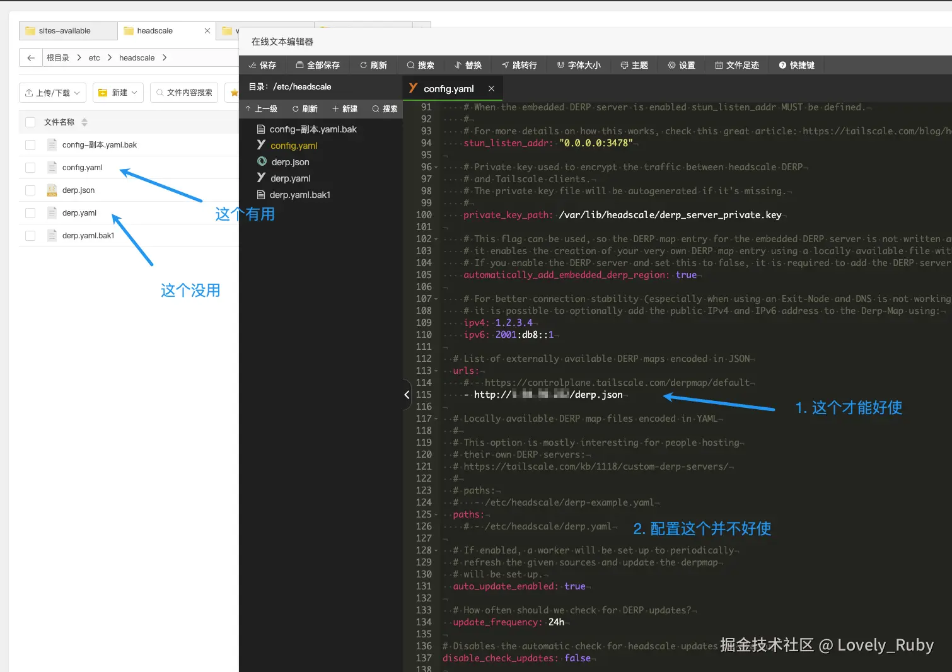This screenshot has height=672, width=952.
Task: Expand the 上传/下载 dropdown
Action: point(52,92)
